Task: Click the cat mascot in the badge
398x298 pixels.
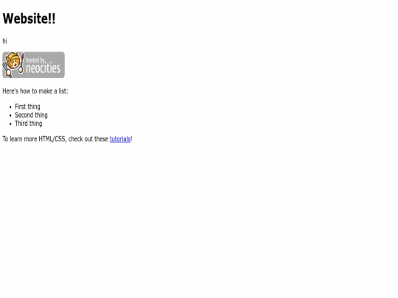Action: coord(13,64)
